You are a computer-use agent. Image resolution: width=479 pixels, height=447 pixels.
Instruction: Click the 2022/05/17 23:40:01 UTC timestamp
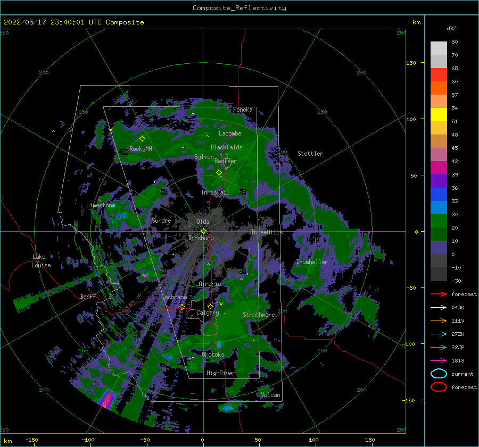(x=73, y=22)
